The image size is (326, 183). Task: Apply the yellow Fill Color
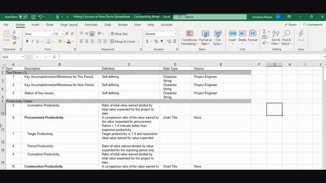[60, 42]
